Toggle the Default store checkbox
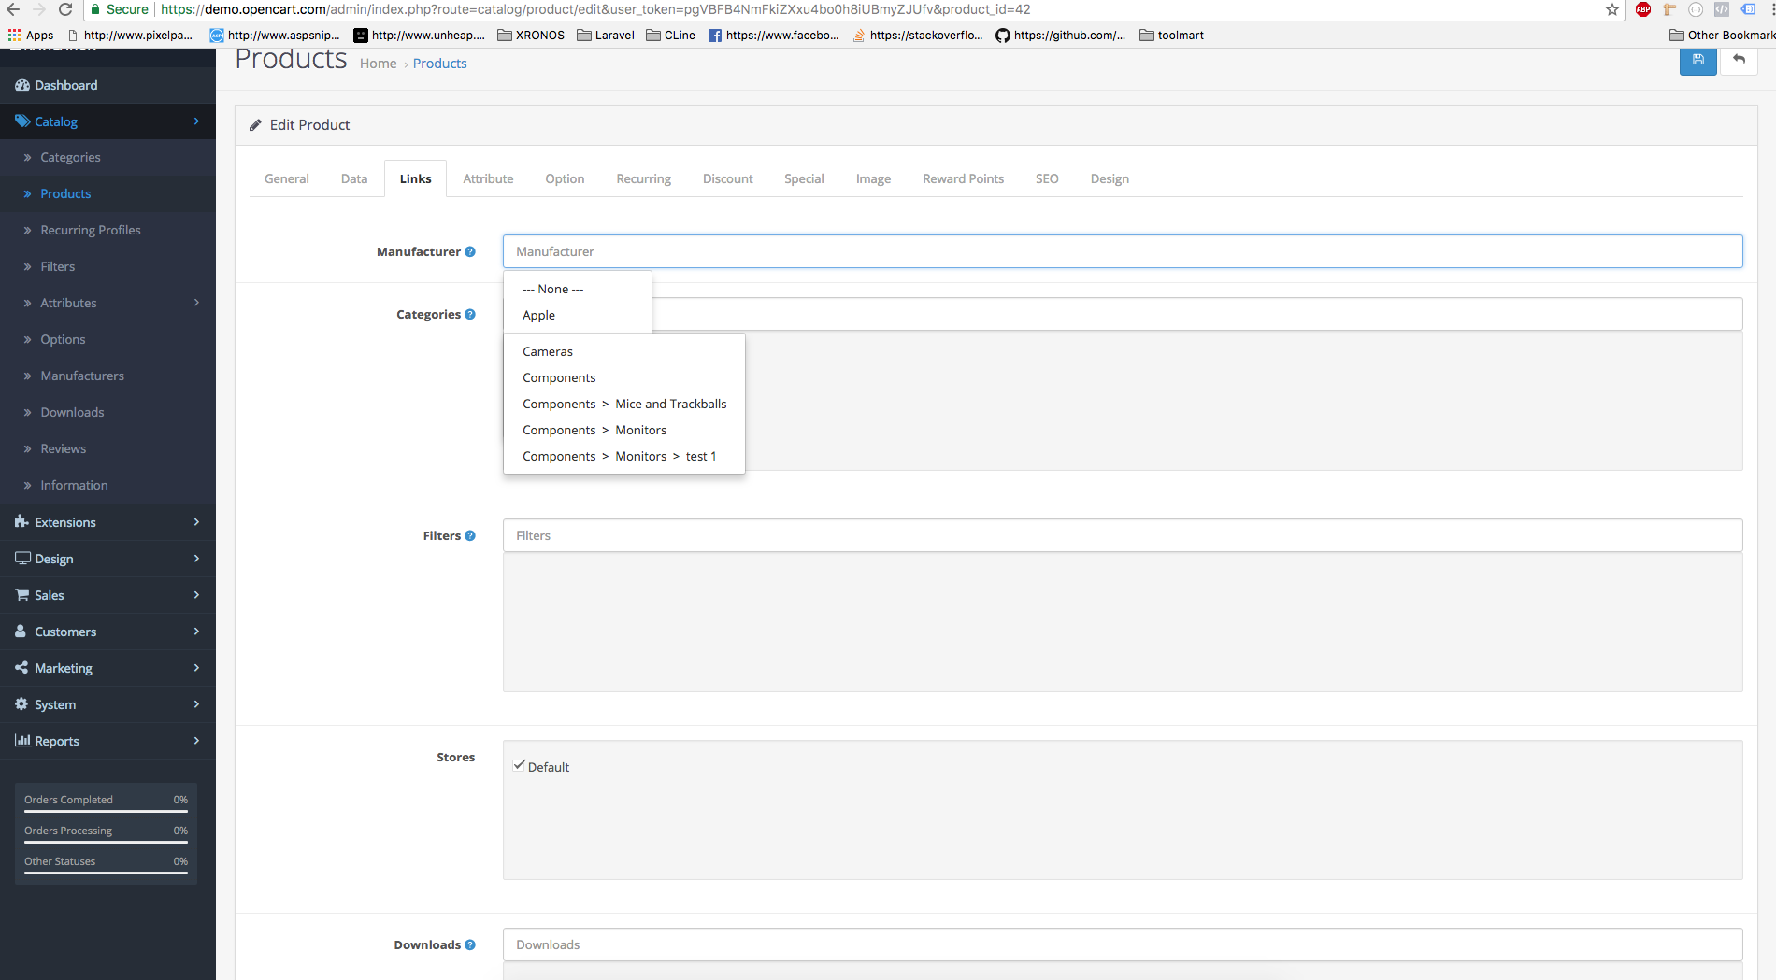The image size is (1776, 980). [x=520, y=765]
